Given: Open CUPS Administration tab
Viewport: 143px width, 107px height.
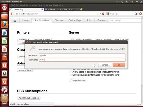Looking at the screenshot, I should [42, 20].
